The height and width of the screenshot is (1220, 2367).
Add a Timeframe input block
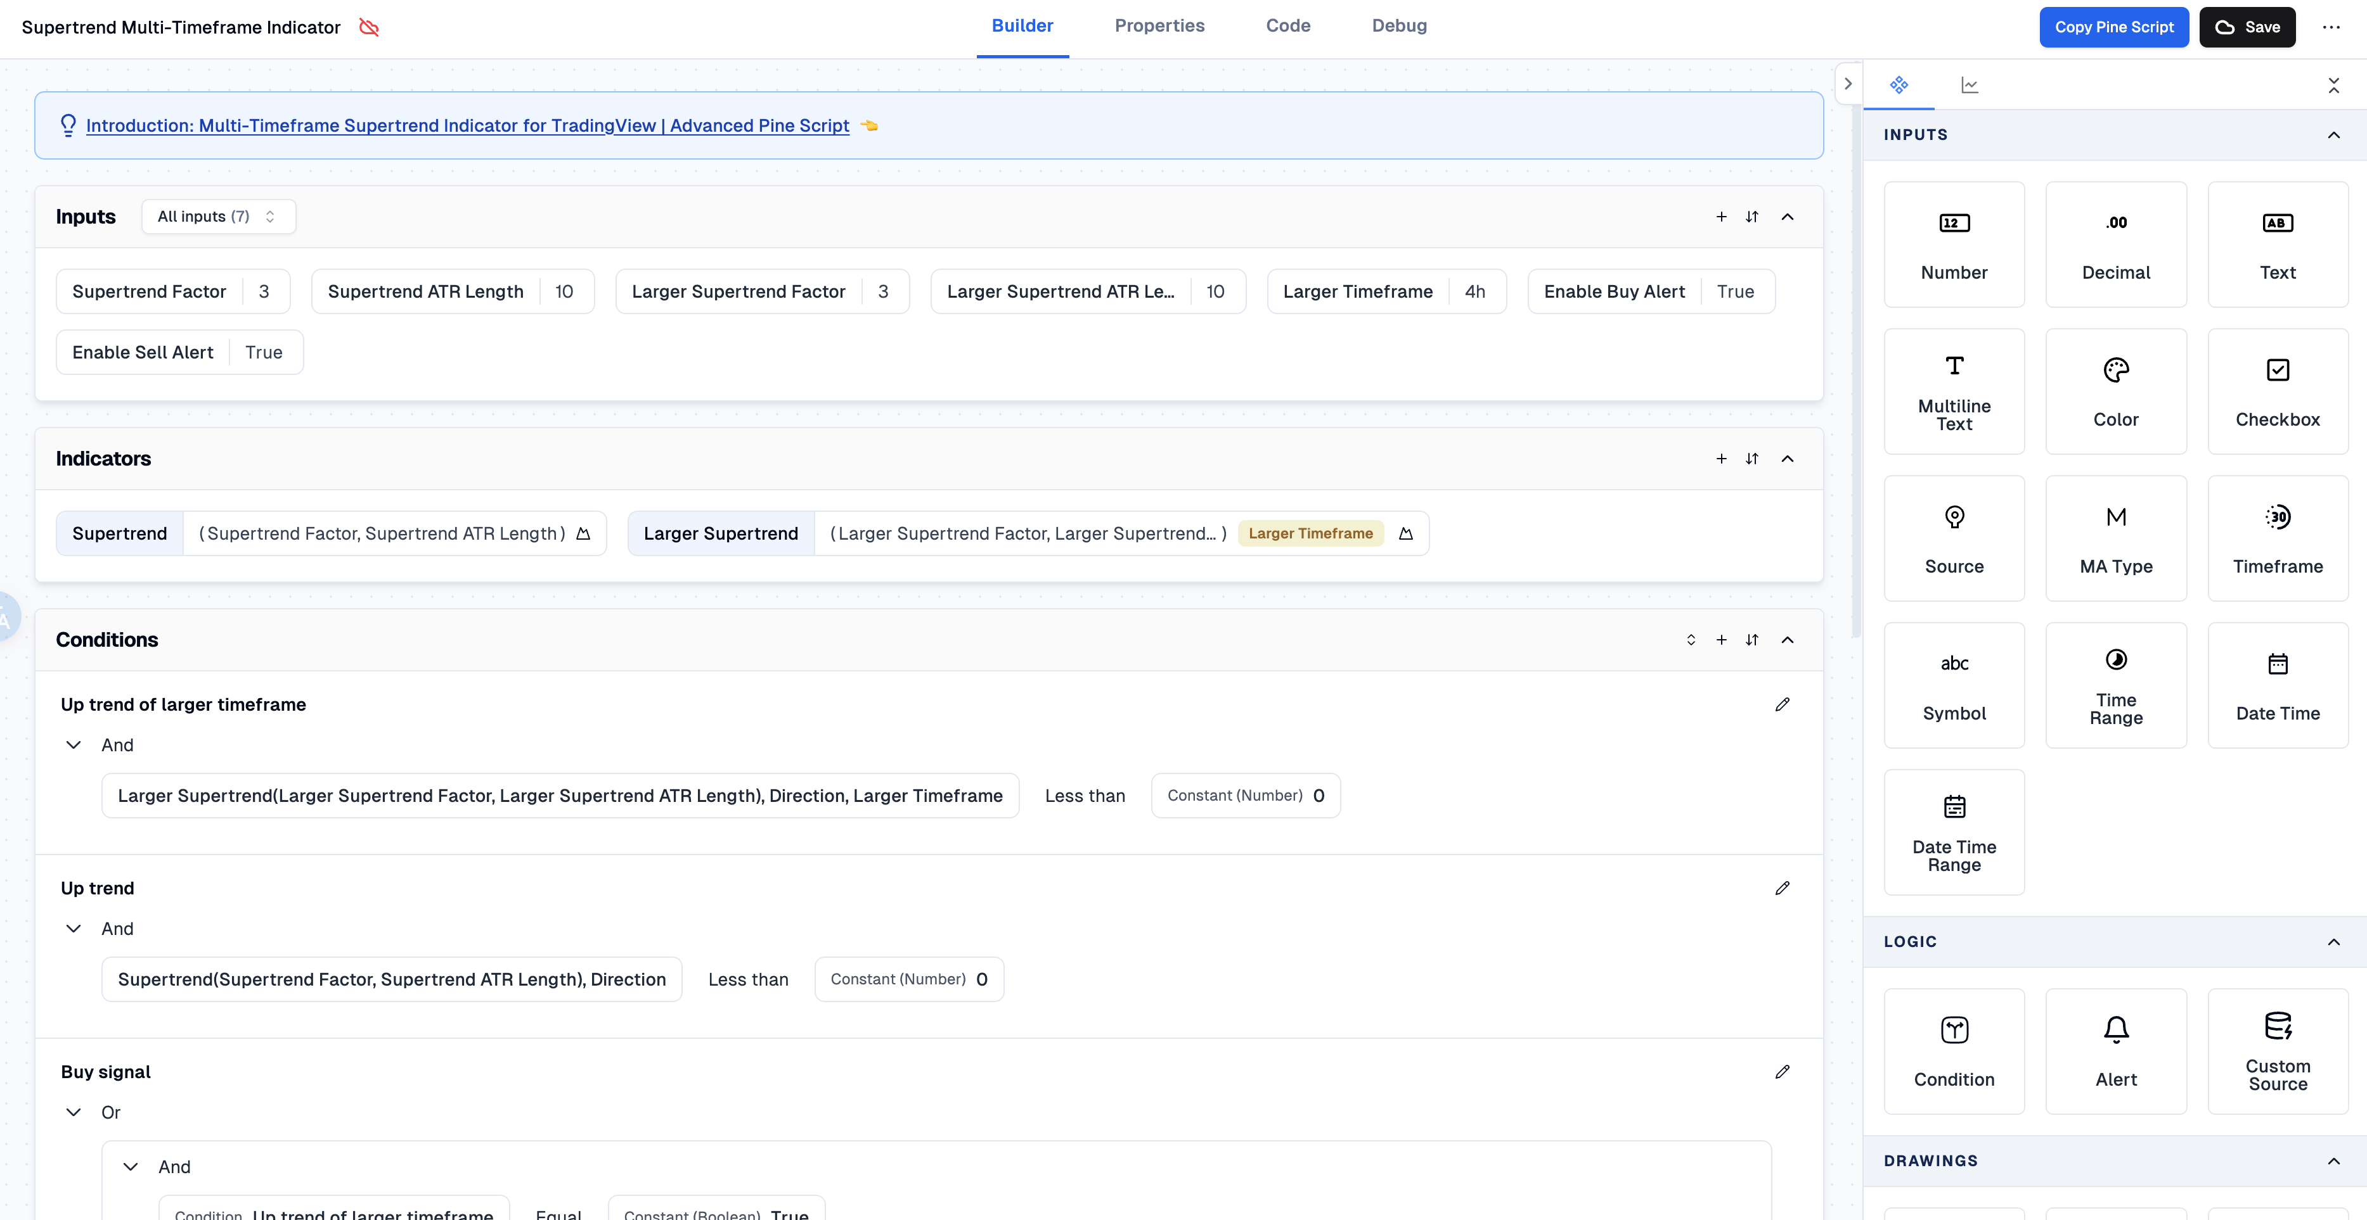click(2277, 538)
